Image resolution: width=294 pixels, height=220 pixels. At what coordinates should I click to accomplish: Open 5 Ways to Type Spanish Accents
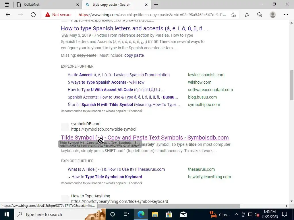pos(106,82)
